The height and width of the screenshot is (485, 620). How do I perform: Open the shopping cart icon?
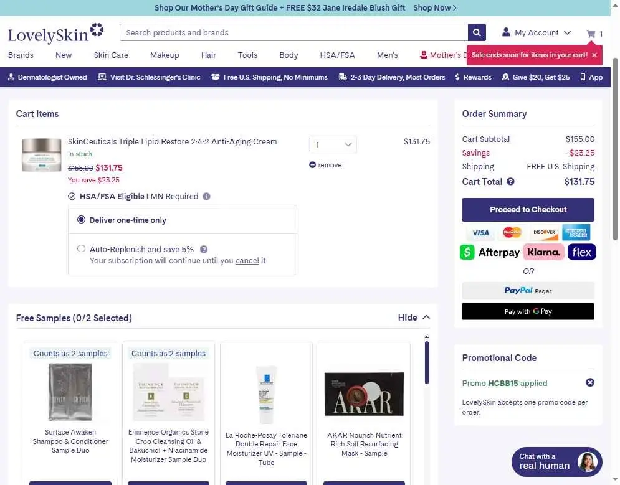coord(591,34)
